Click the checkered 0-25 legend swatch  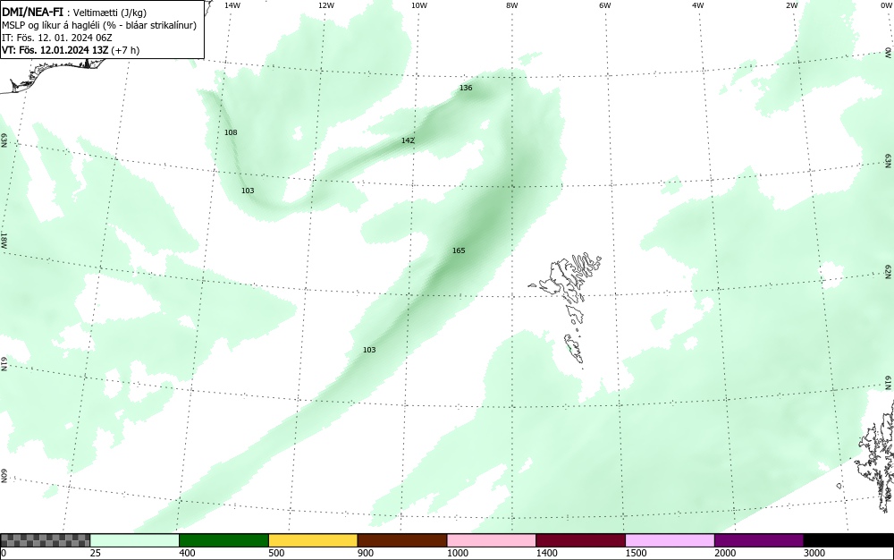point(45,540)
